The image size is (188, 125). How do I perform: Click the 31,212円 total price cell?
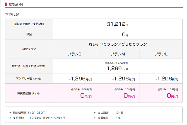(118, 24)
